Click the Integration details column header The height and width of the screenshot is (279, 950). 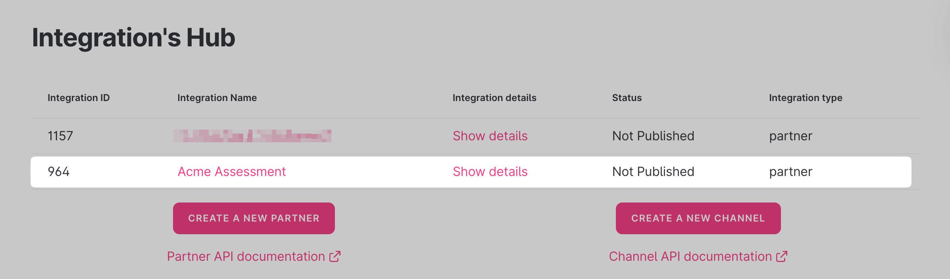point(494,98)
